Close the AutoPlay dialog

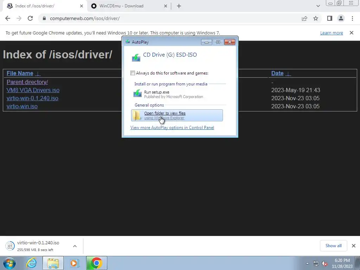point(230,42)
